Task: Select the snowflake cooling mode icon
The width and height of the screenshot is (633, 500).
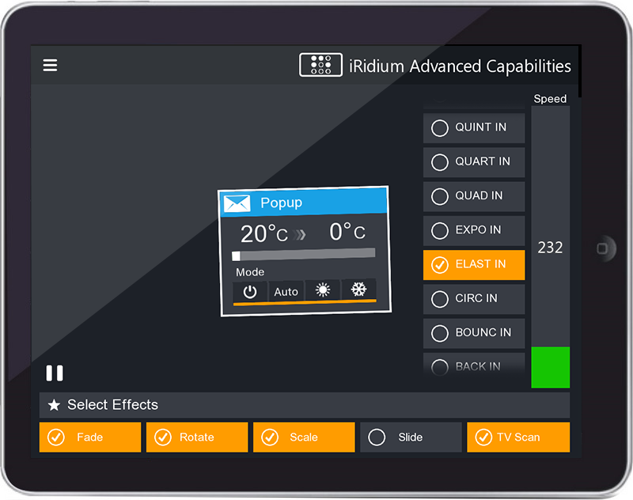Action: 358,290
